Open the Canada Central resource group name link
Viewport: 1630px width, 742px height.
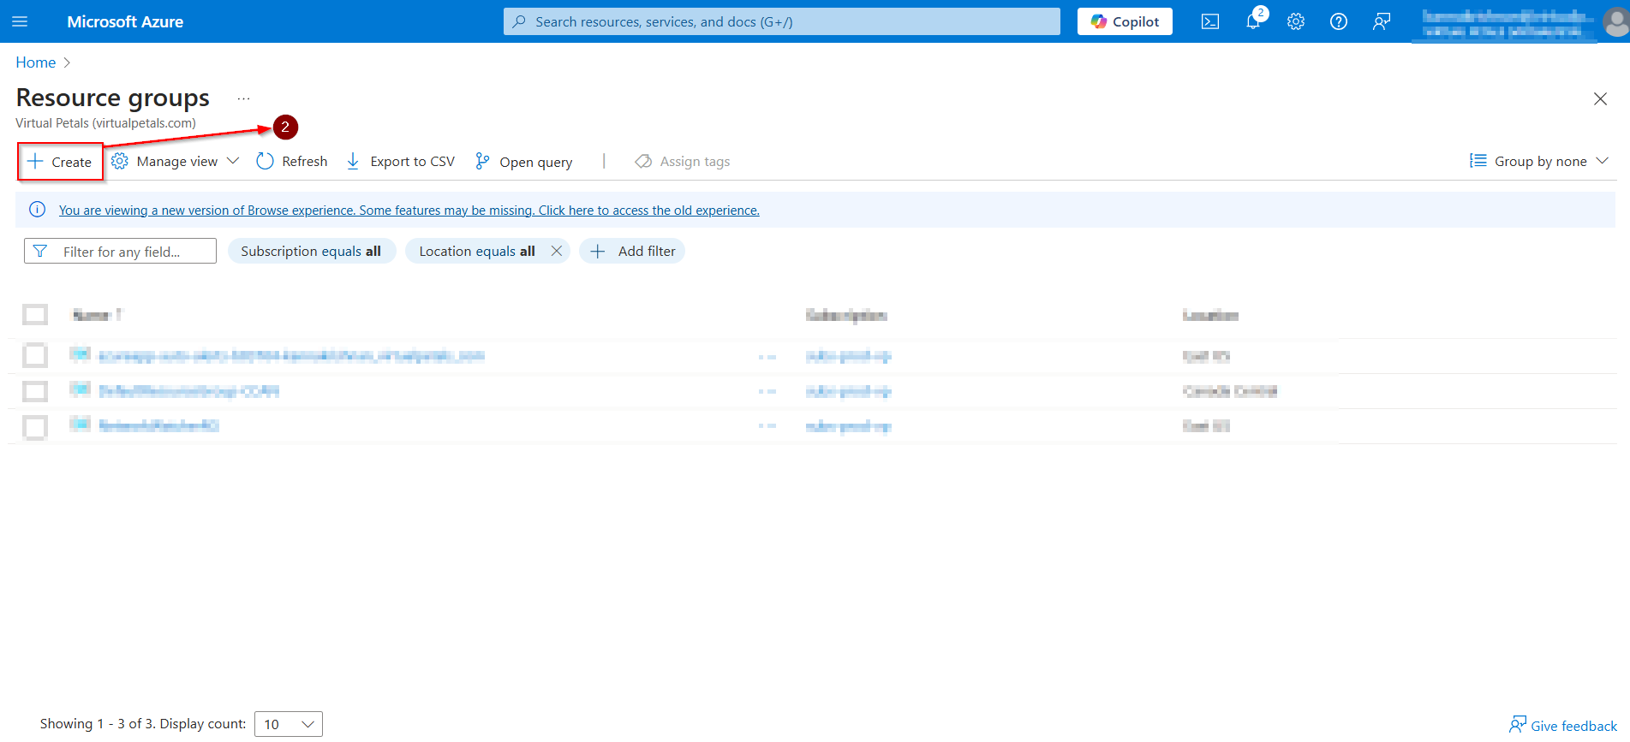click(x=188, y=391)
